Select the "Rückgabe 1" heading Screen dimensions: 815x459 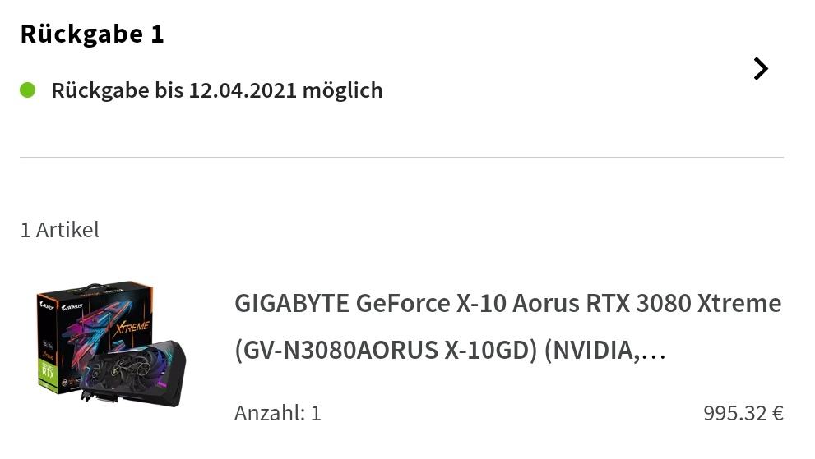coord(92,34)
